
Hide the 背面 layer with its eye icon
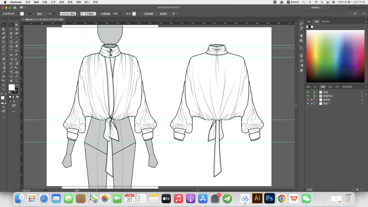click(x=308, y=92)
